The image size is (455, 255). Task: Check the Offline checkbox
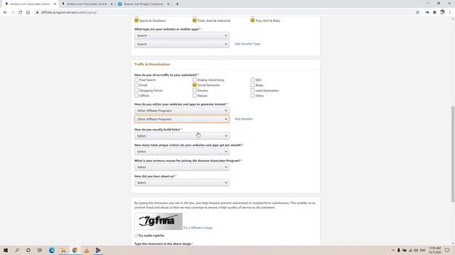tap(136, 96)
